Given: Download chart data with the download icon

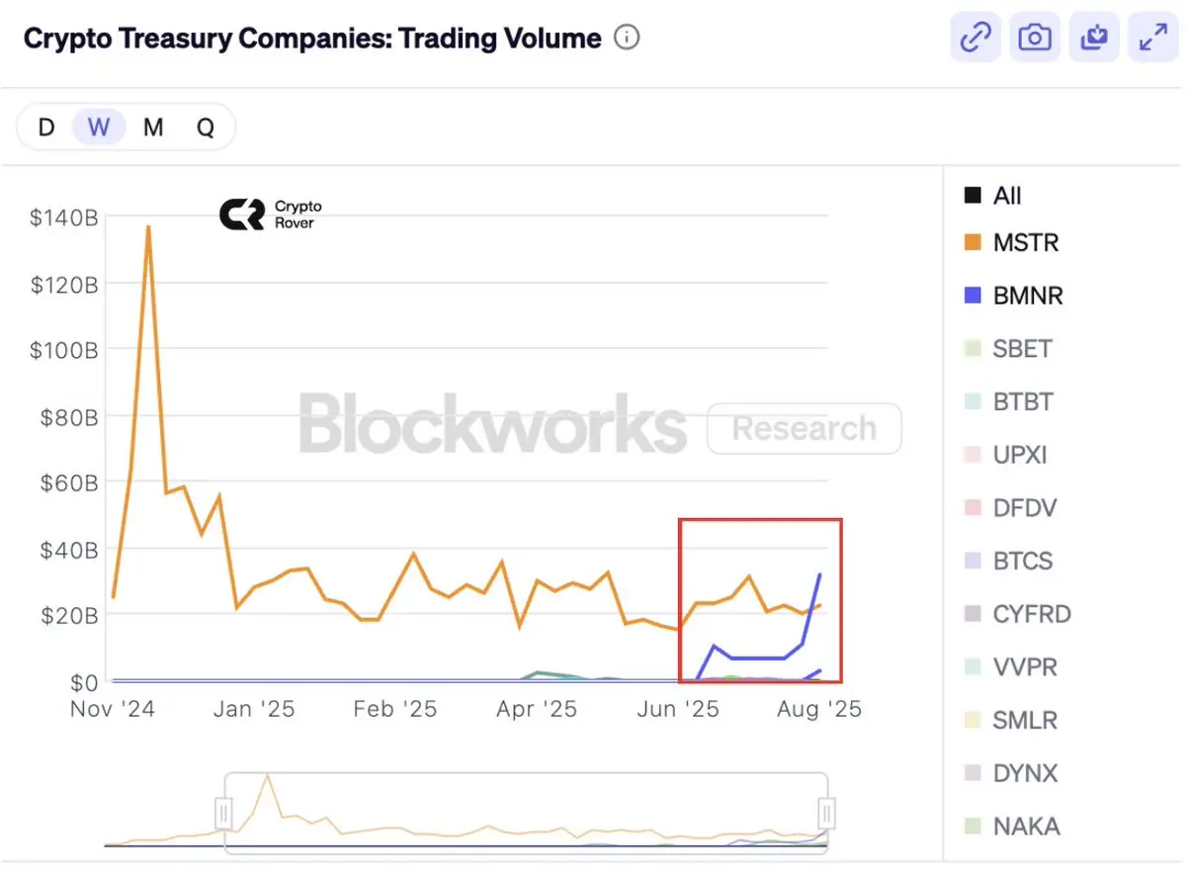Looking at the screenshot, I should pos(1094,38).
